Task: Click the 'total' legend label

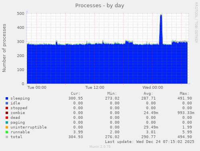Action: click(x=16, y=137)
